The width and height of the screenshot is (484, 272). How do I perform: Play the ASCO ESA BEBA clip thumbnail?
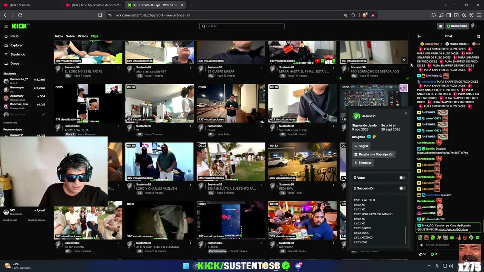pos(88,104)
